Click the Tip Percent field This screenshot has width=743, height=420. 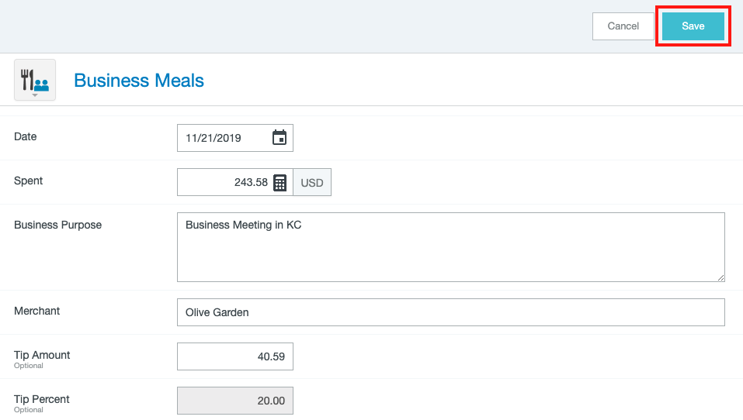pos(235,401)
